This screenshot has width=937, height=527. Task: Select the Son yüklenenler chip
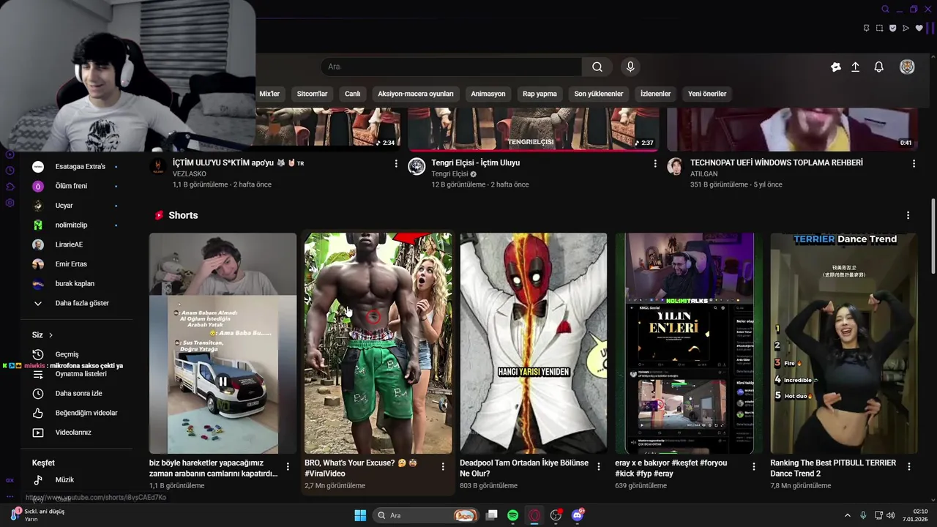click(599, 94)
